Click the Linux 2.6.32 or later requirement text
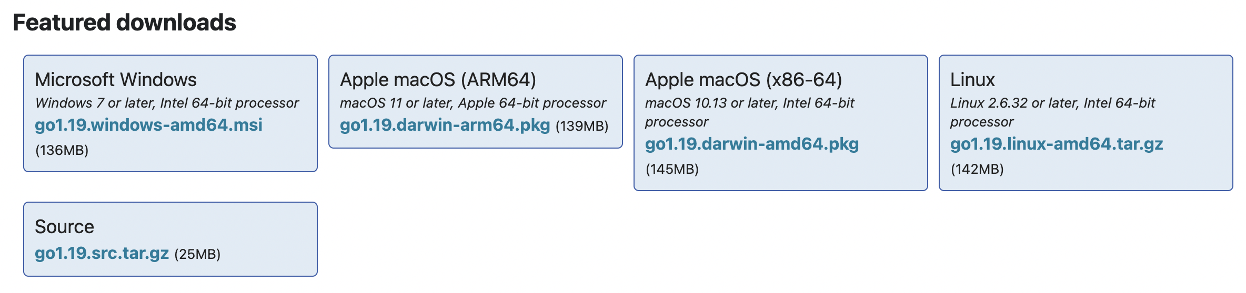The image size is (1246, 293). [x=1052, y=103]
